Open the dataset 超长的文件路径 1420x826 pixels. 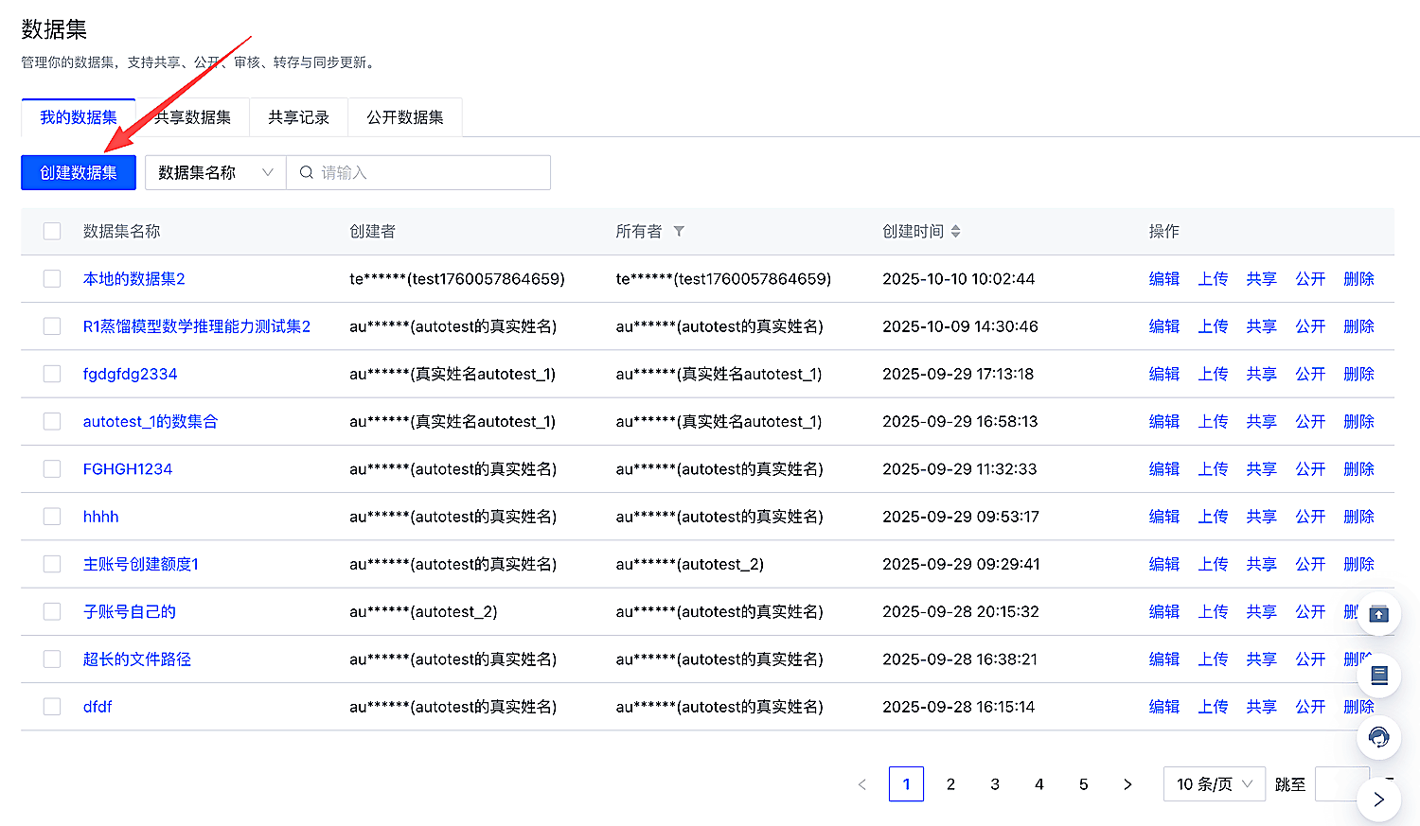(x=137, y=659)
